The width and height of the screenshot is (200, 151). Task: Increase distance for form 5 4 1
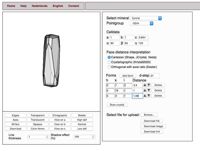145,96
